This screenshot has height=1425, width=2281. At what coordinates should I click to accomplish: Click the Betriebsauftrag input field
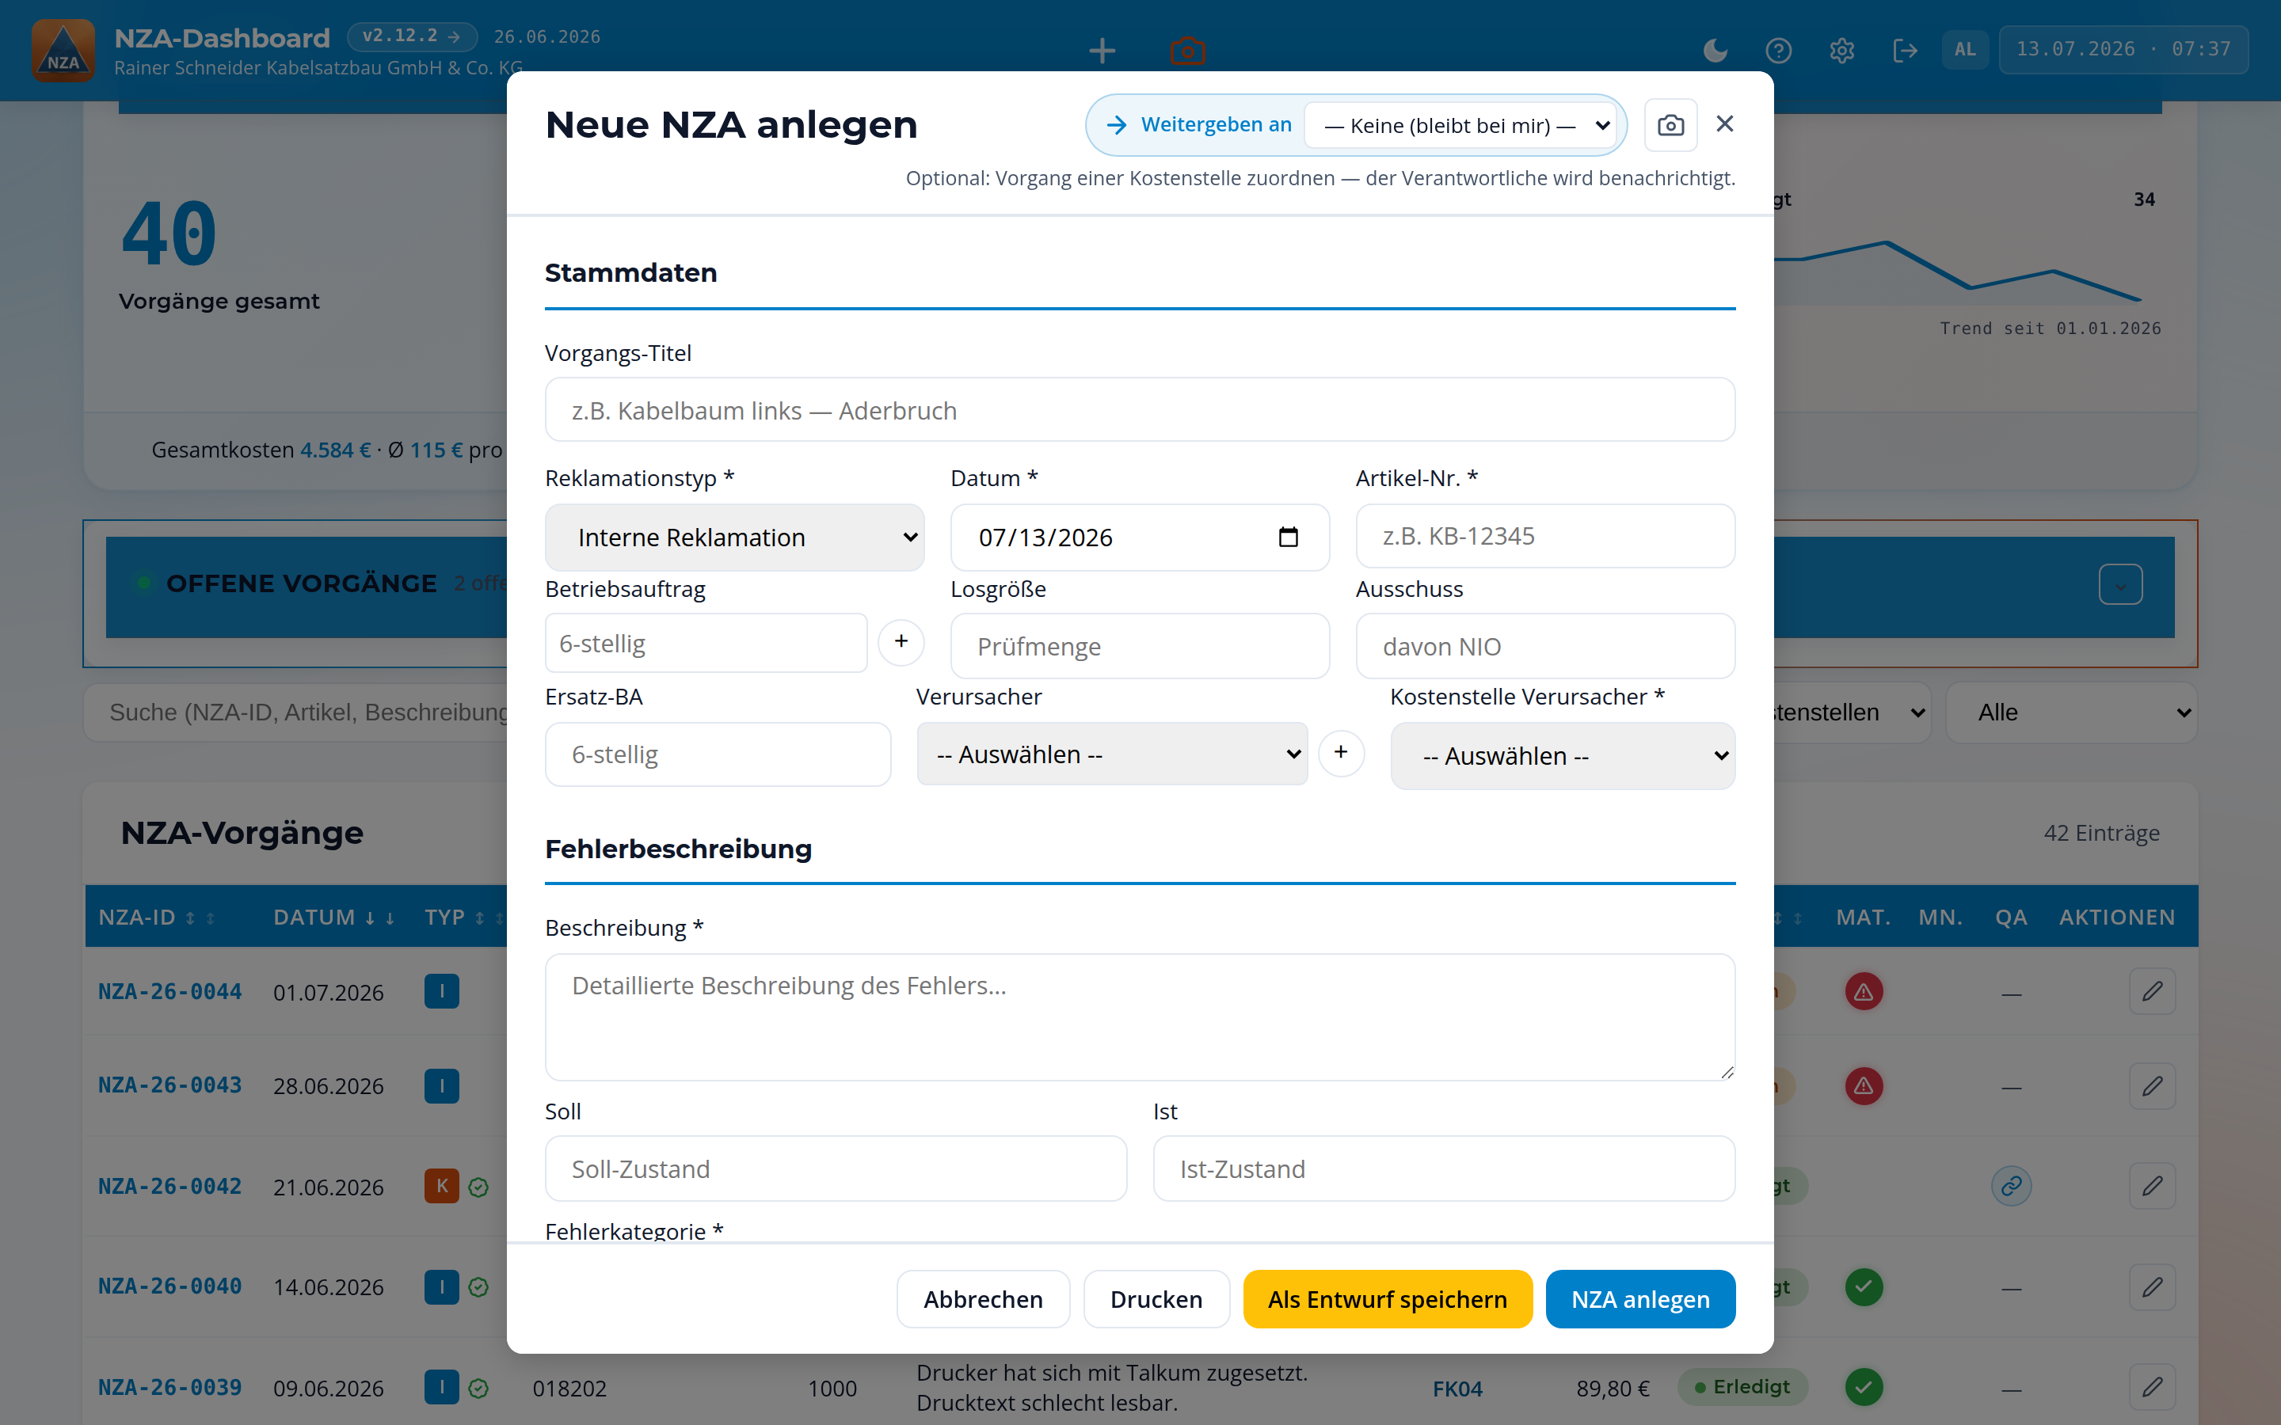point(706,643)
